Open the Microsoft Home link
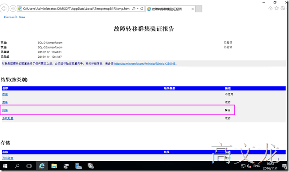This screenshot has height=172, width=289. click(x=14, y=17)
